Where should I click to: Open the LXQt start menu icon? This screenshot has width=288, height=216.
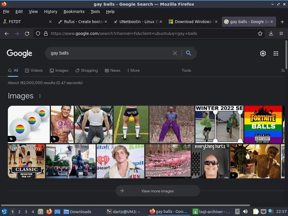(x=4, y=211)
